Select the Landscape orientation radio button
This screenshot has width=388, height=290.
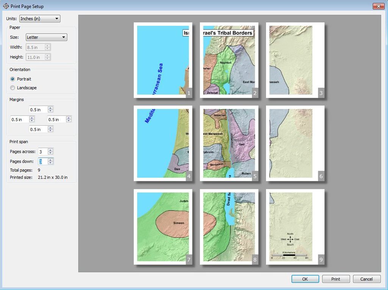click(x=13, y=88)
